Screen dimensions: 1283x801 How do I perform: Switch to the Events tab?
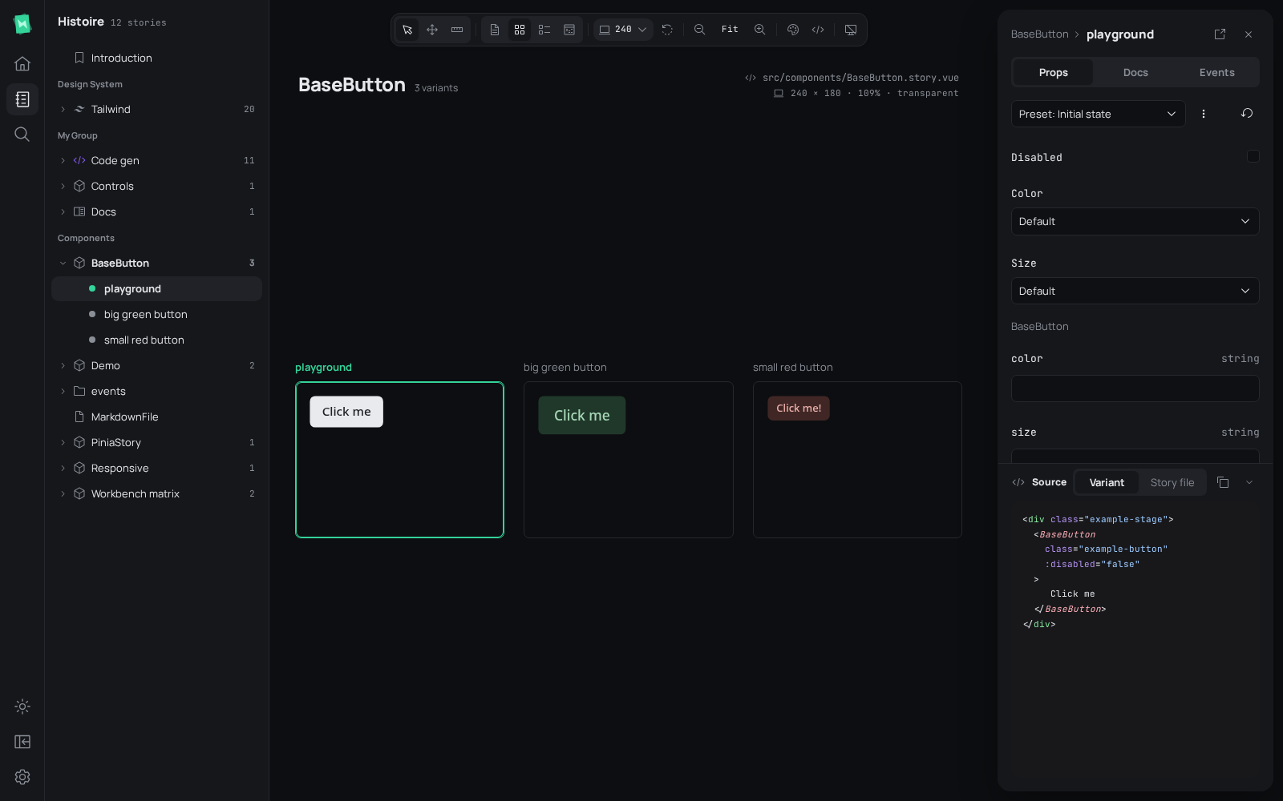pos(1216,72)
